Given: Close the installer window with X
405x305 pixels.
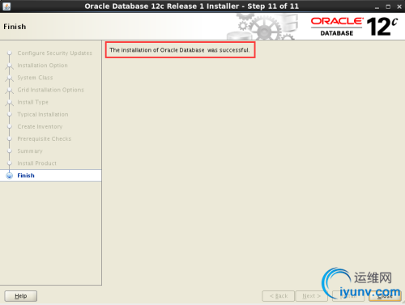Looking at the screenshot, I should click(x=399, y=6).
